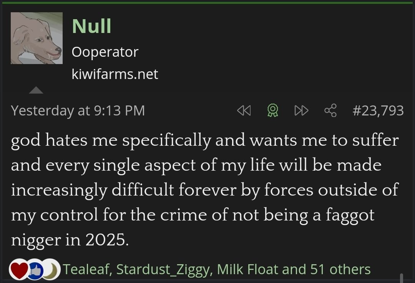
Task: View Milk Float's profile from the reactions list
Action: click(248, 269)
